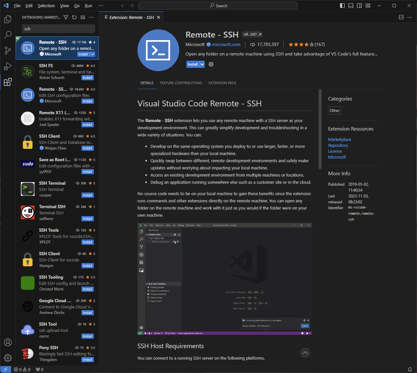417x373 pixels.
Task: Open the Extensions view icon
Action: [x=8, y=82]
